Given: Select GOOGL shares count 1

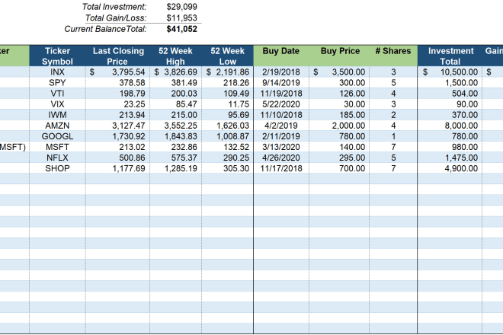Looking at the screenshot, I should click(x=393, y=136).
